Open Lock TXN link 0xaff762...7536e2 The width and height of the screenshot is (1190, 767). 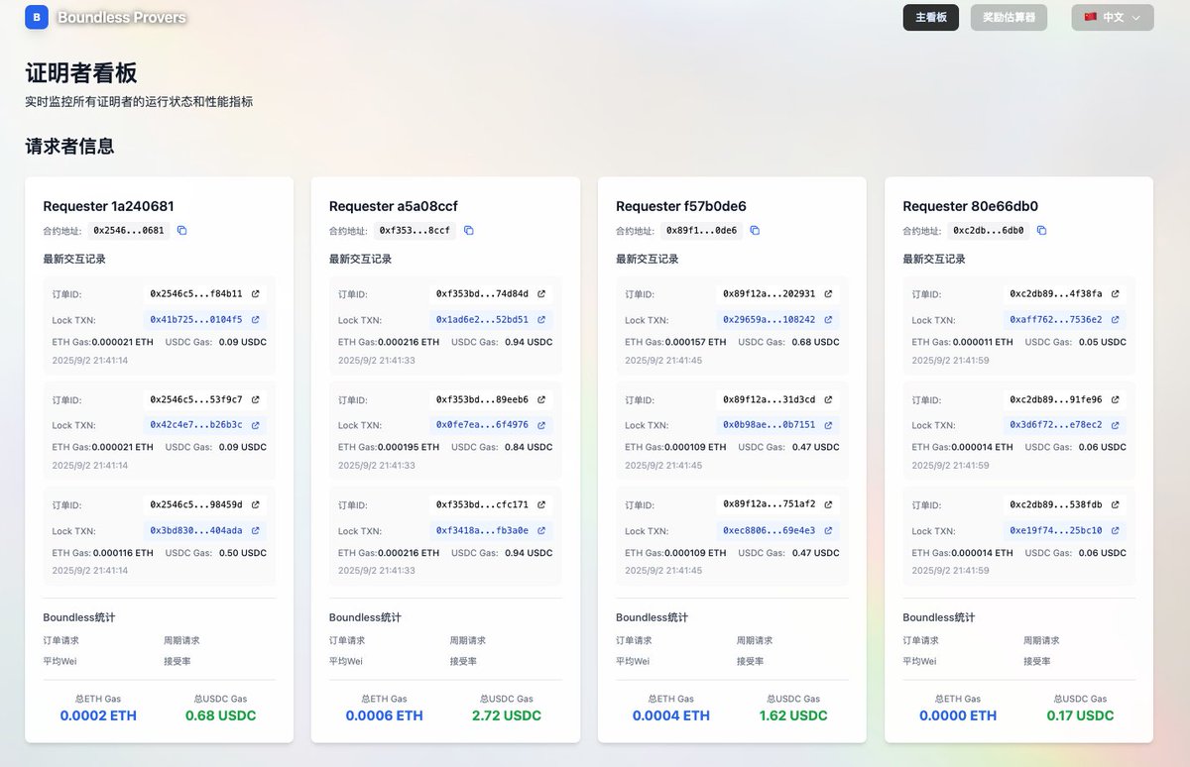[1056, 320]
